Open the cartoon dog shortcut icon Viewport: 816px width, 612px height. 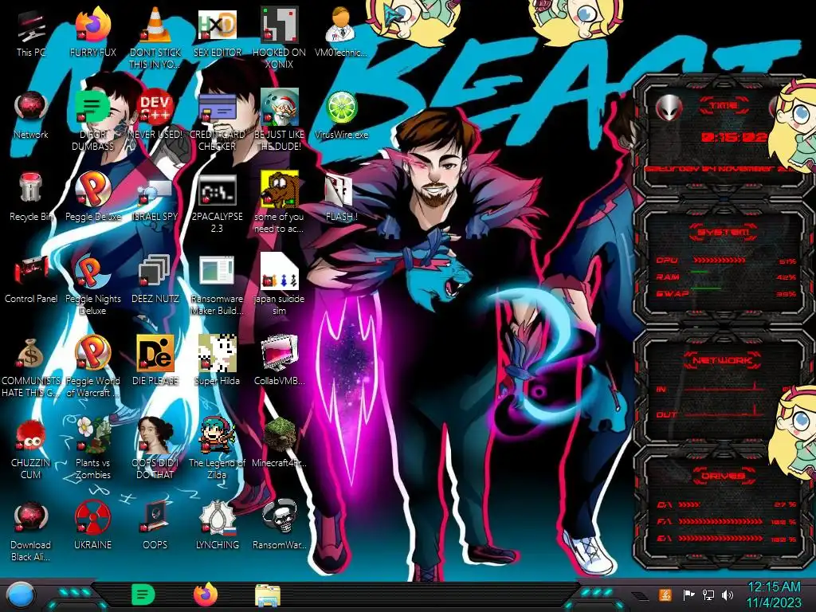(x=279, y=189)
